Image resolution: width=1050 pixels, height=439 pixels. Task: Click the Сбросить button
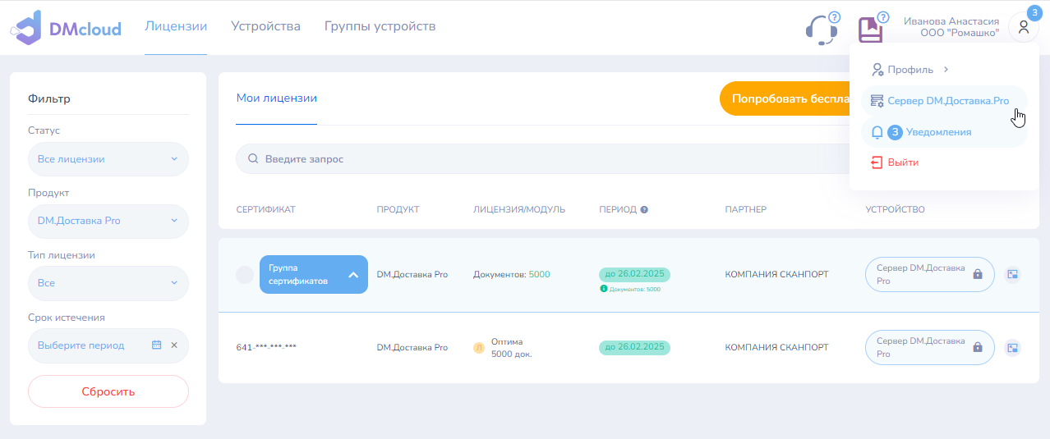tap(108, 391)
